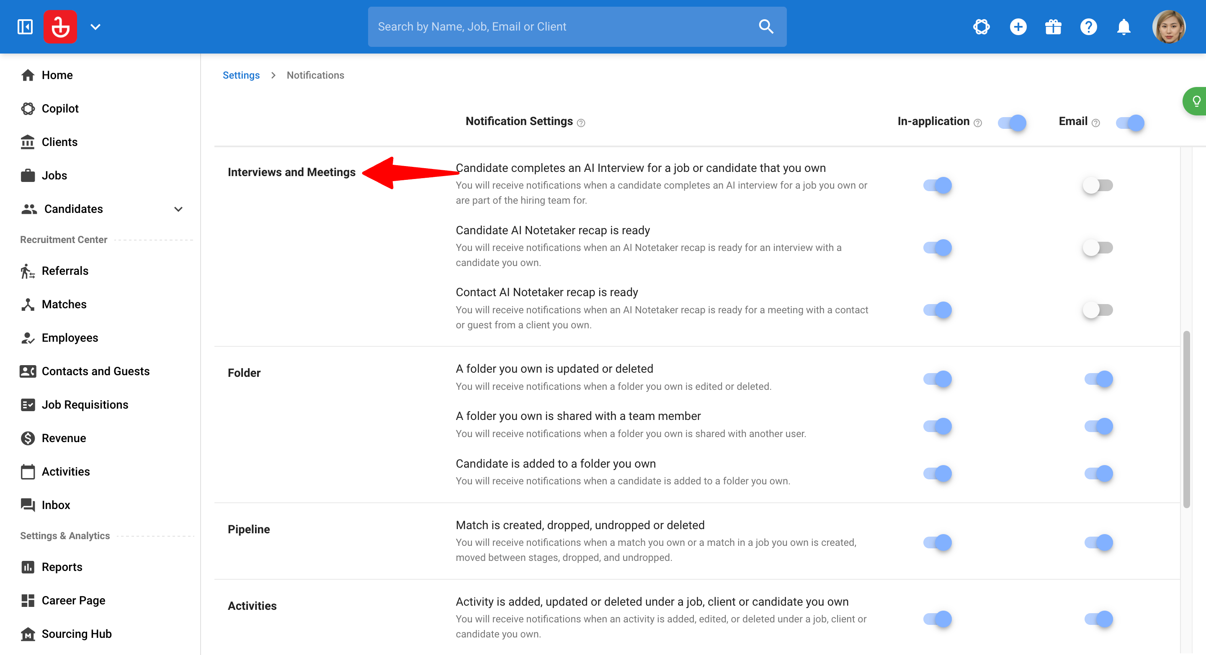Turn off the in-app folder shared notification
Screen dimensions: 1206x655
(937, 426)
